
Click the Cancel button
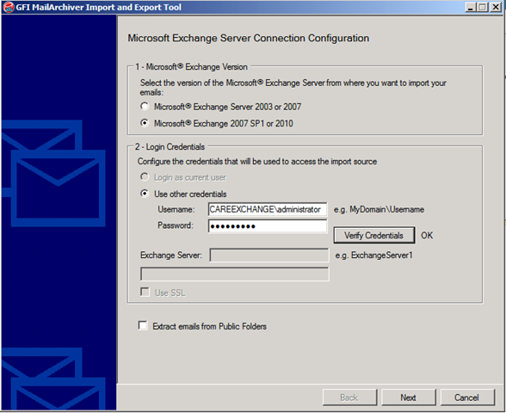[467, 398]
